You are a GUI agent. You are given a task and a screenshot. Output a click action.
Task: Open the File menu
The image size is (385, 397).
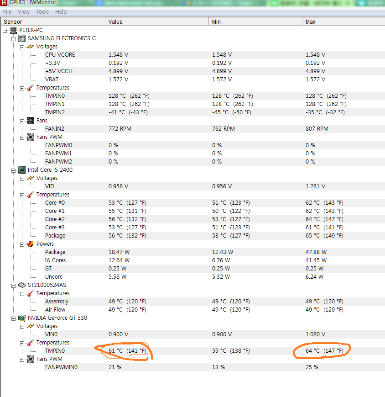(7, 11)
